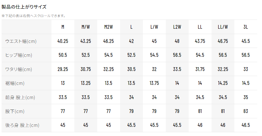Select the M/W size column header
The height and width of the screenshot is (136, 262).
click(86, 27)
